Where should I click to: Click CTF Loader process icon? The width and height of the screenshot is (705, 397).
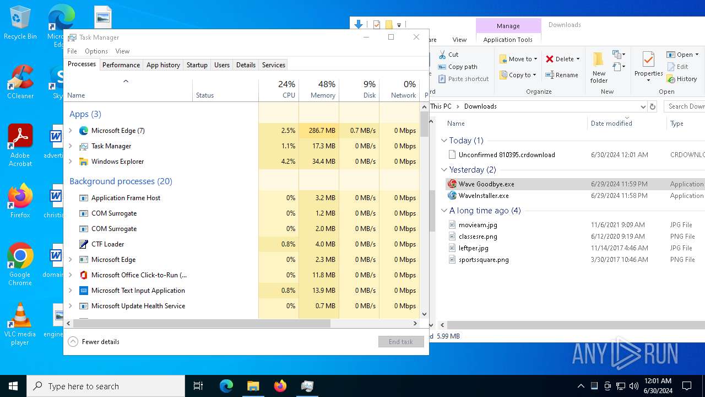point(84,244)
